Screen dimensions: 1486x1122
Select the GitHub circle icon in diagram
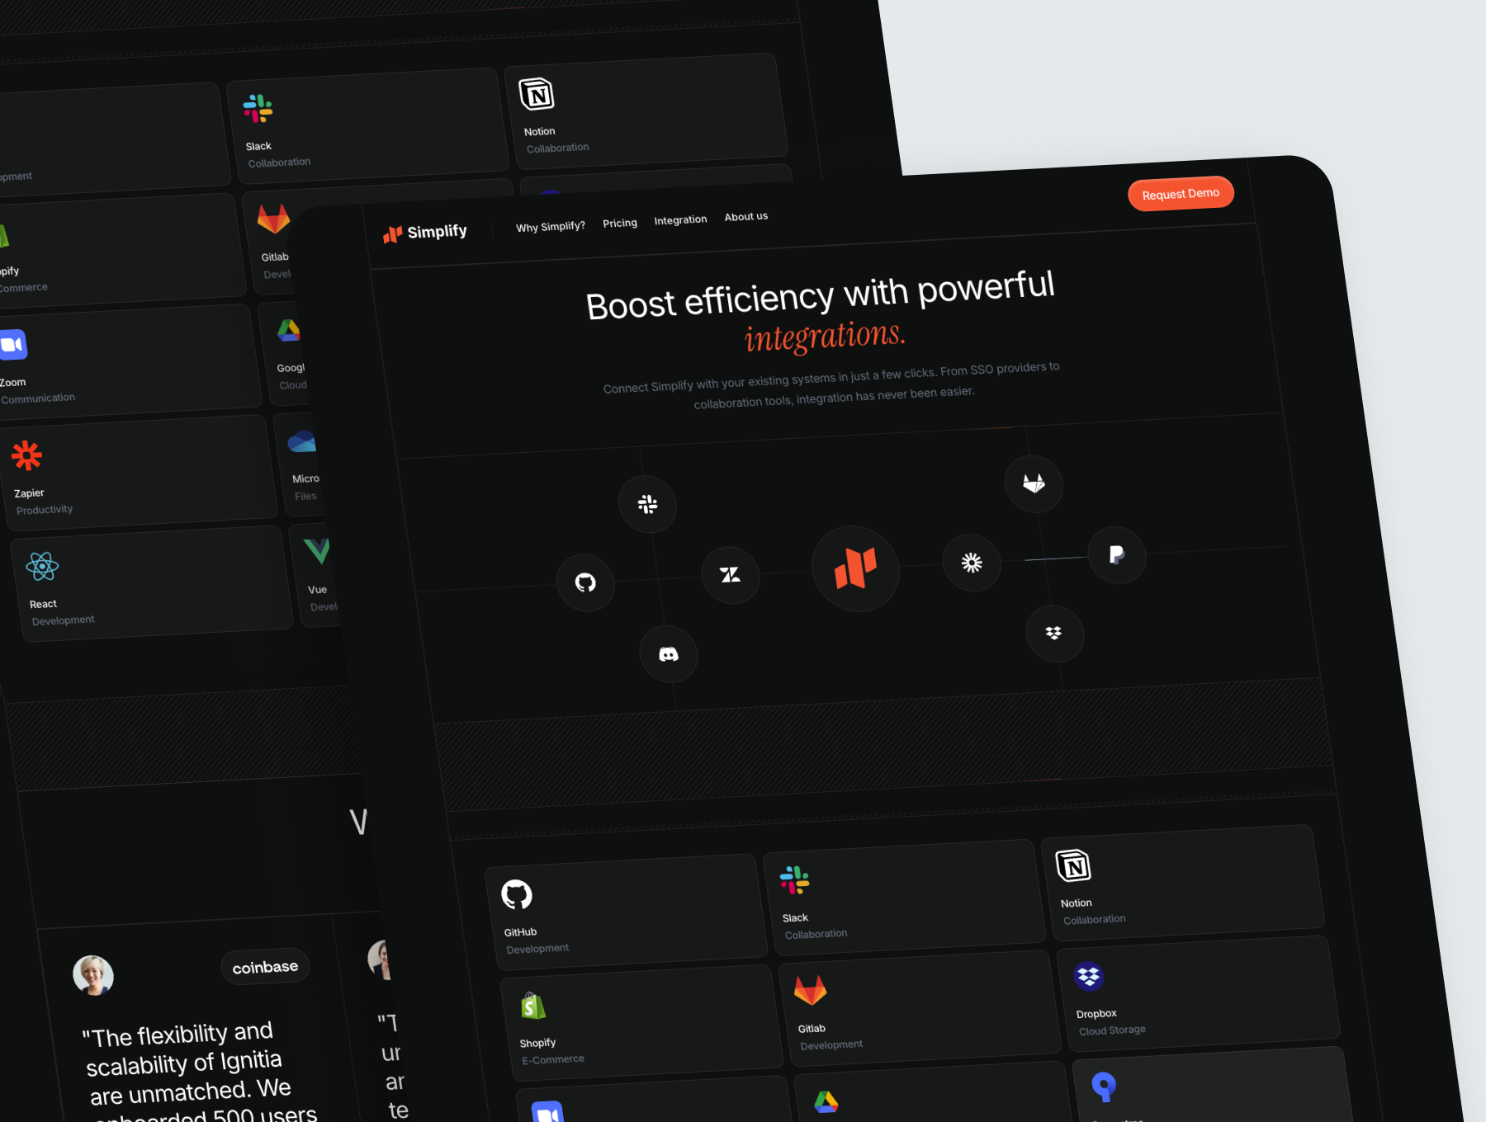585,582
